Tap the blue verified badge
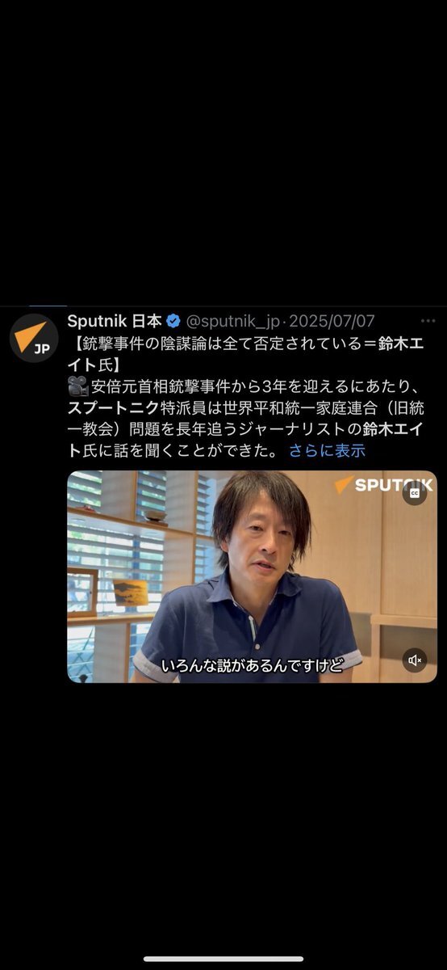447x970 pixels. point(173,321)
